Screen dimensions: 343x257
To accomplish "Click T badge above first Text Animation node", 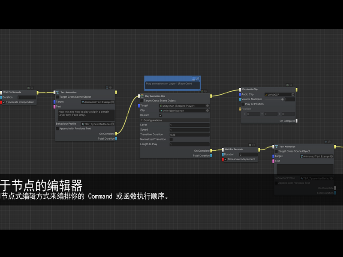I will coord(107,87).
